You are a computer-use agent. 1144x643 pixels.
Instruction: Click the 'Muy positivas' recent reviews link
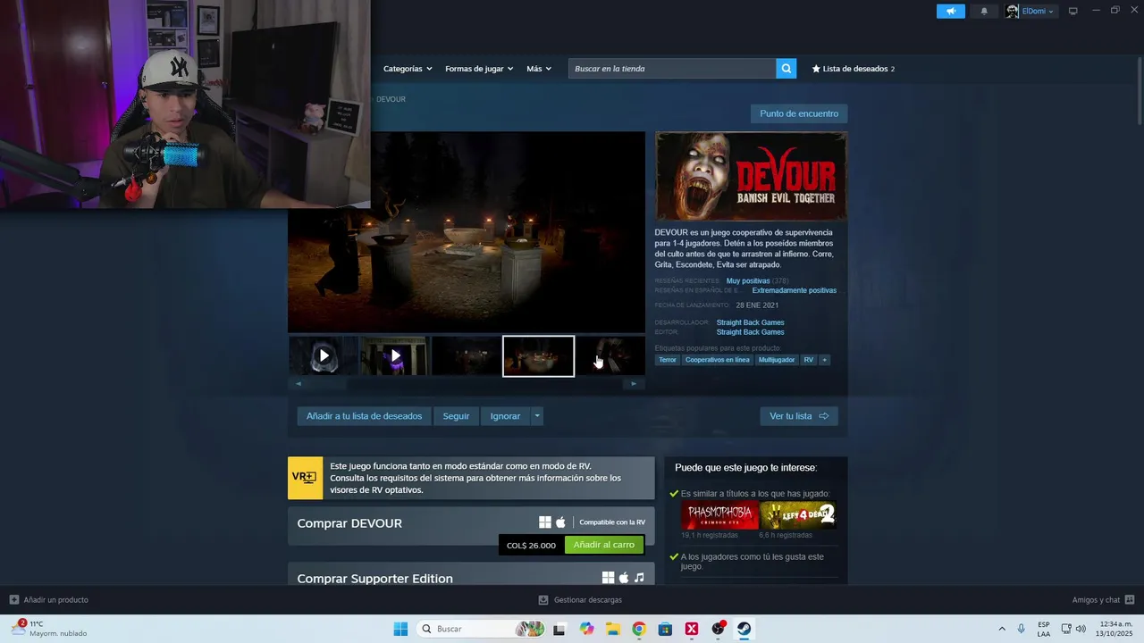click(x=748, y=280)
